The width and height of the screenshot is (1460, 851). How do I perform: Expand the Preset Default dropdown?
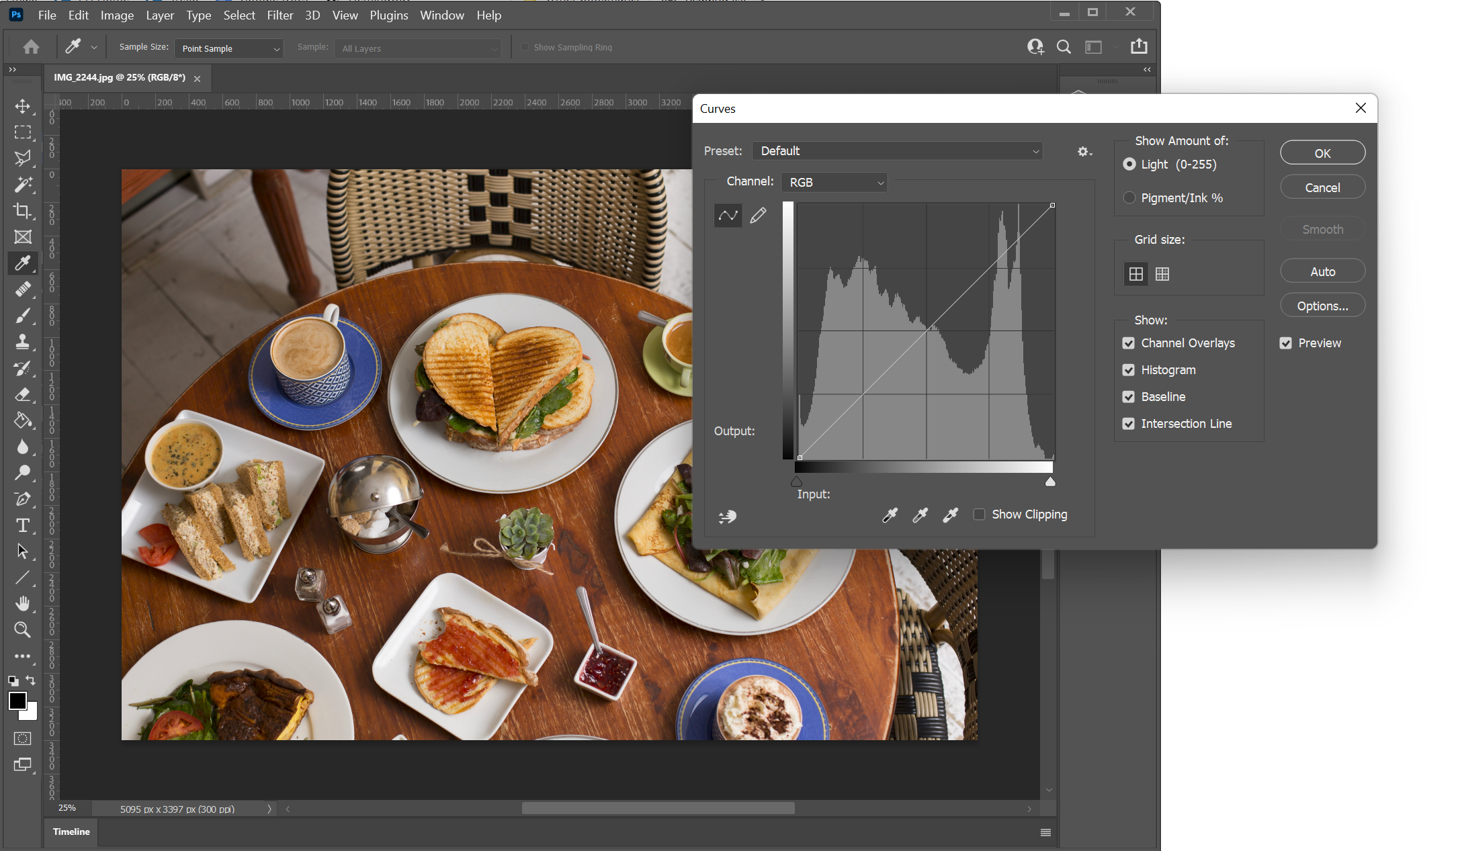898,151
